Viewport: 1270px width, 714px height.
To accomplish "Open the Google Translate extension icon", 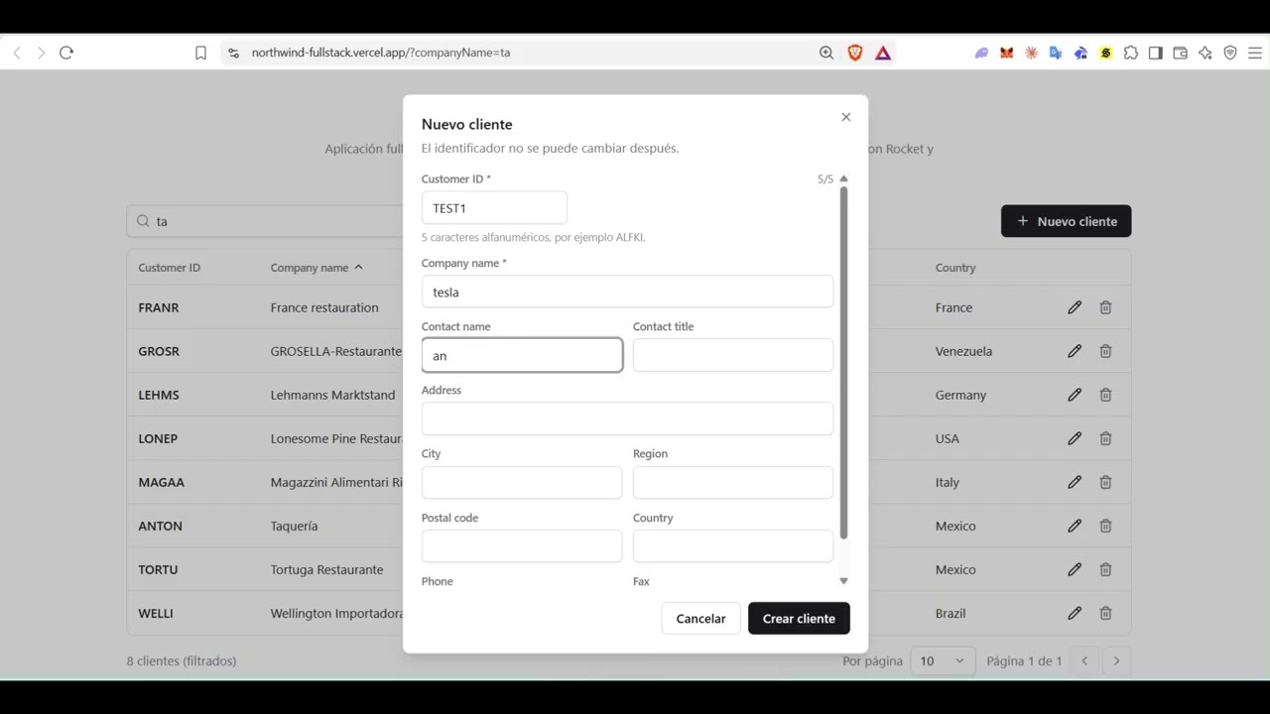I will (1056, 53).
